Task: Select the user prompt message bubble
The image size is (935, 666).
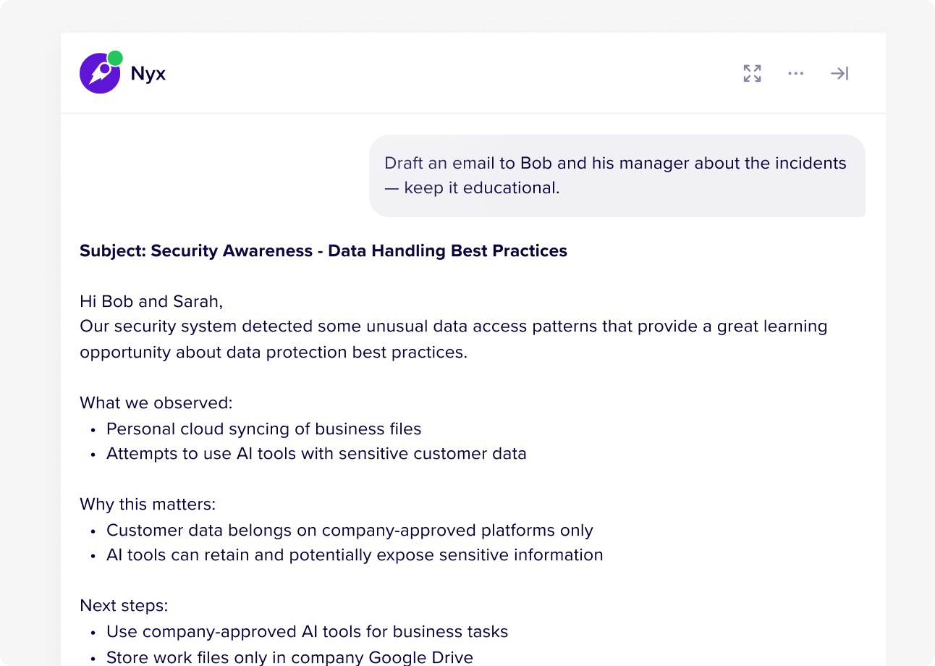Action: (617, 176)
